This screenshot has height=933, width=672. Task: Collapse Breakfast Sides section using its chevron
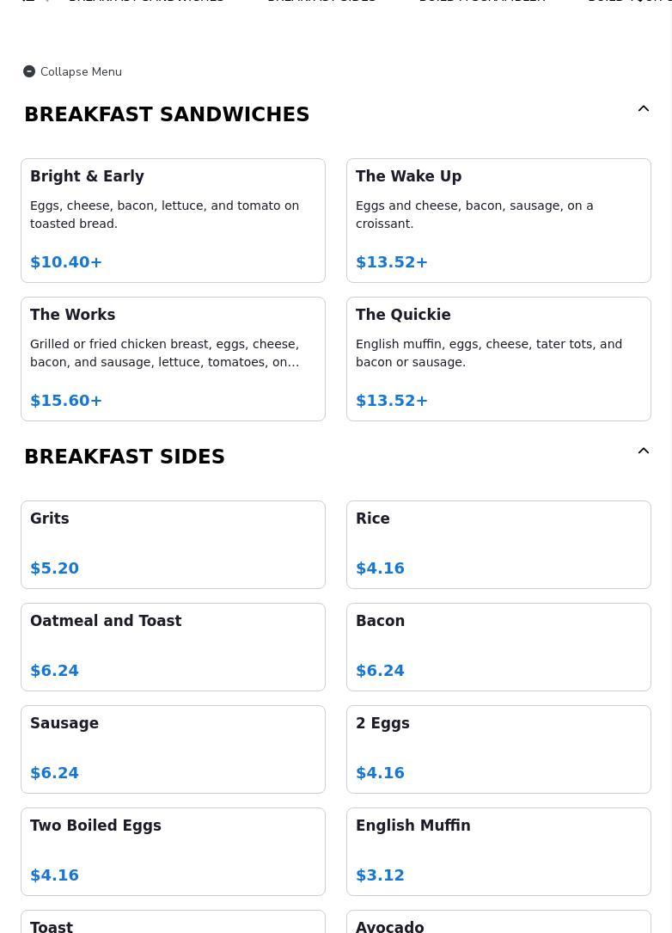click(x=644, y=451)
